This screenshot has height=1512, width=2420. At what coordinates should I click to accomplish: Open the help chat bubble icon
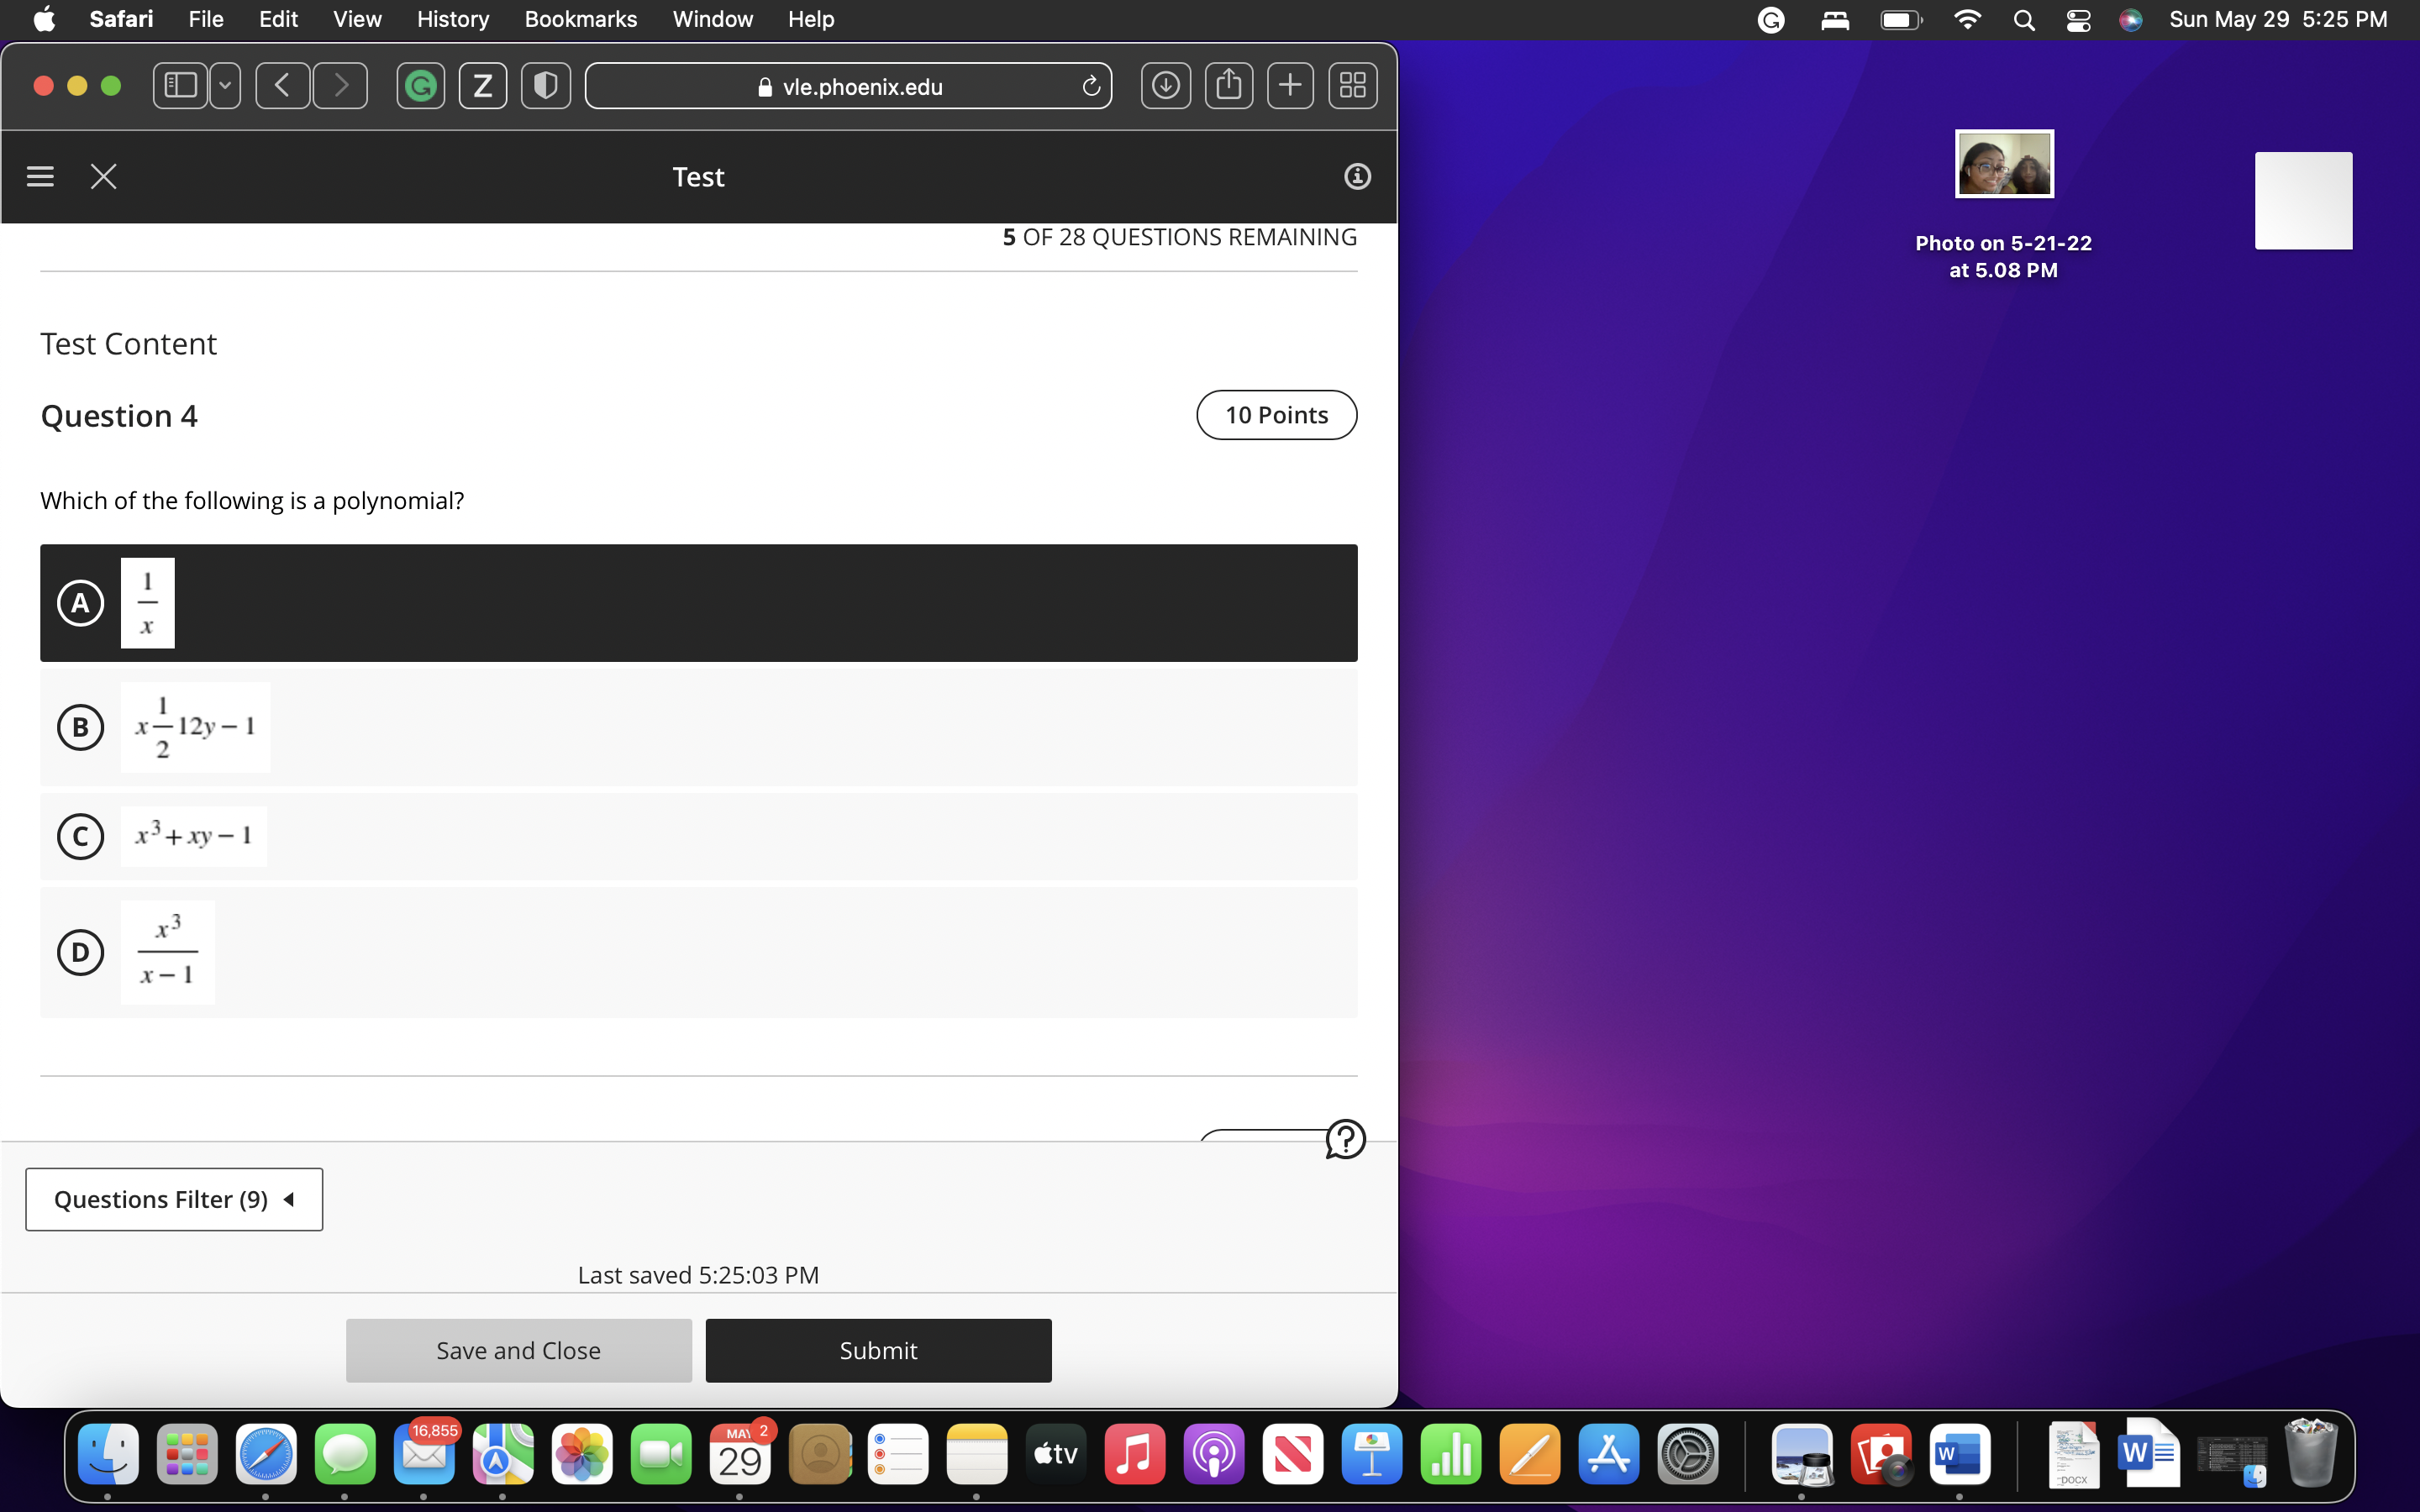pos(1344,1139)
